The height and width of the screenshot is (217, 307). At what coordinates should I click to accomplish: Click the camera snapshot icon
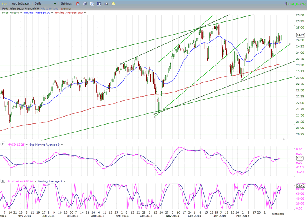click(106, 4)
